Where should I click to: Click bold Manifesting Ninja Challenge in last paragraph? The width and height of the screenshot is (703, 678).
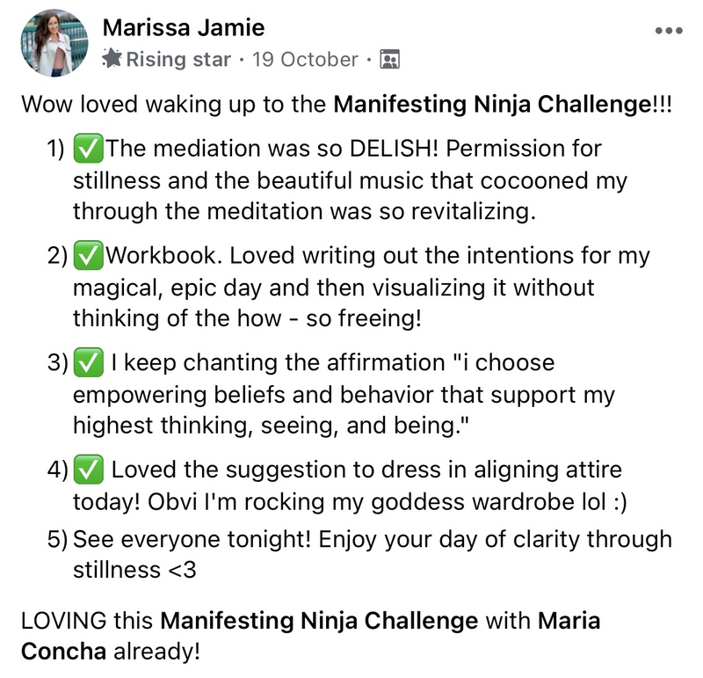[319, 621]
